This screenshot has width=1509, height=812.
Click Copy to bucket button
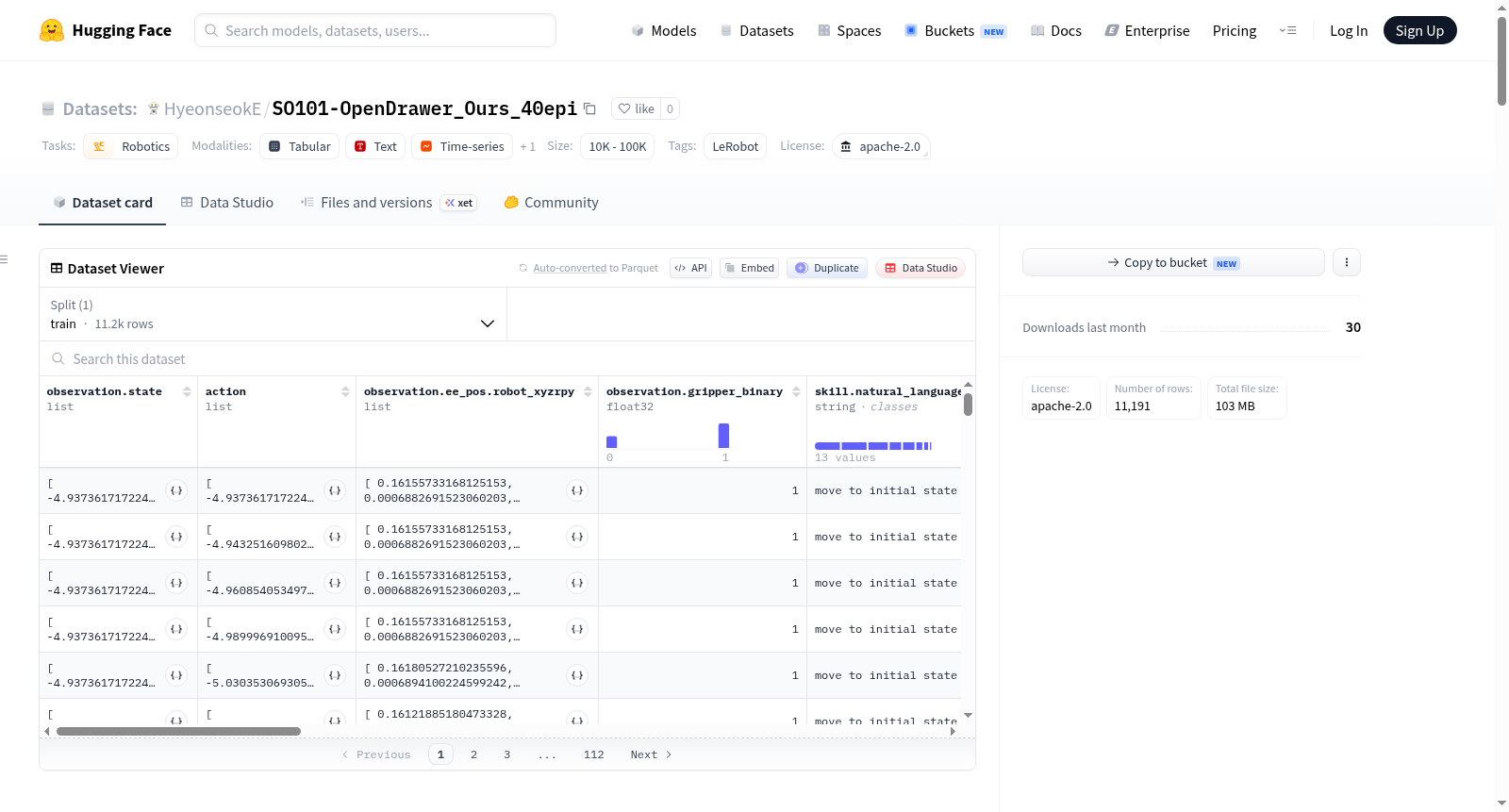(x=1173, y=262)
